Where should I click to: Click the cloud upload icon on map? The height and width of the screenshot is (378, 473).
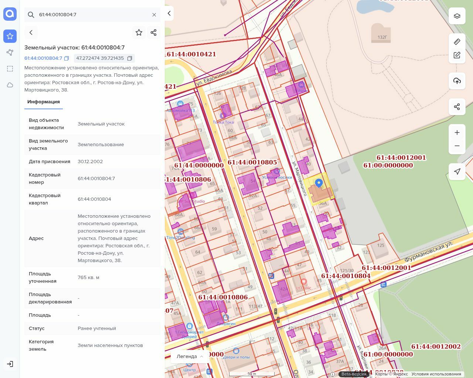click(457, 81)
